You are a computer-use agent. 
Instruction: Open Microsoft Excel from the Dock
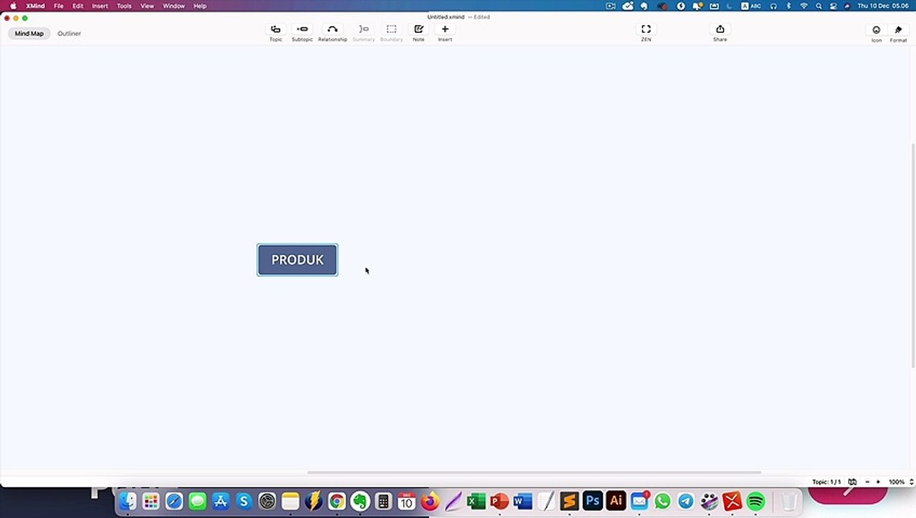476,501
